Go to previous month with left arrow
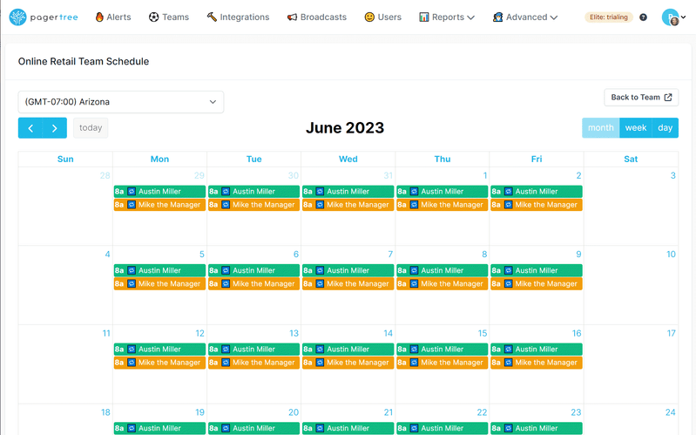The image size is (696, 435). pyautogui.click(x=30, y=128)
